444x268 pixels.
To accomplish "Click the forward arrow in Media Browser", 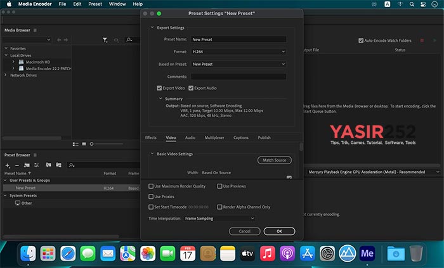I will (66, 40).
